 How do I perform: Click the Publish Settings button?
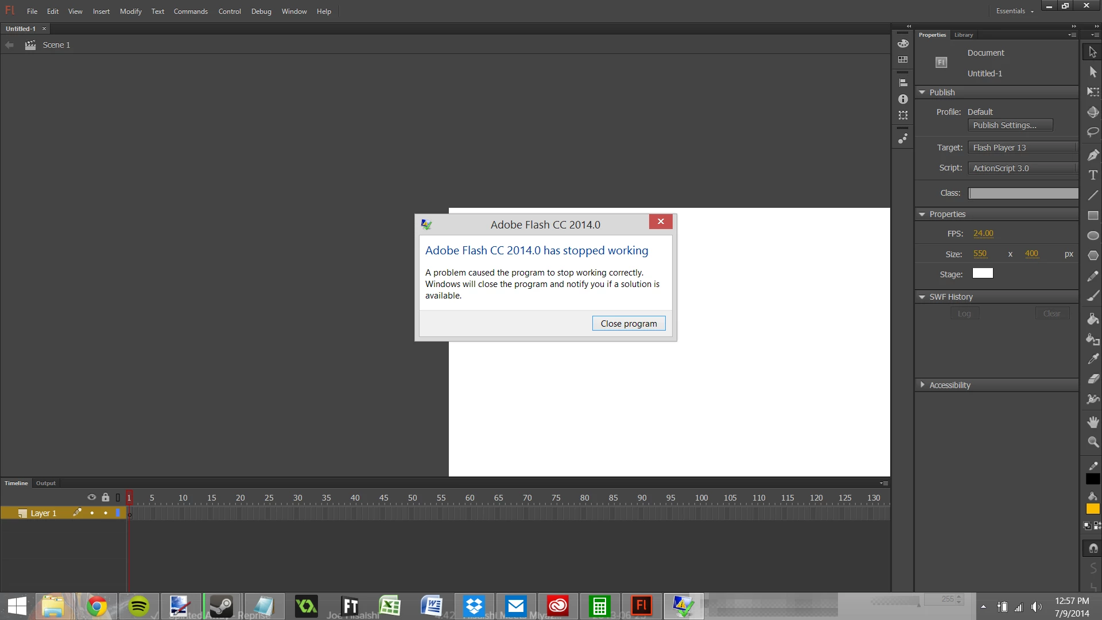[x=1010, y=125]
